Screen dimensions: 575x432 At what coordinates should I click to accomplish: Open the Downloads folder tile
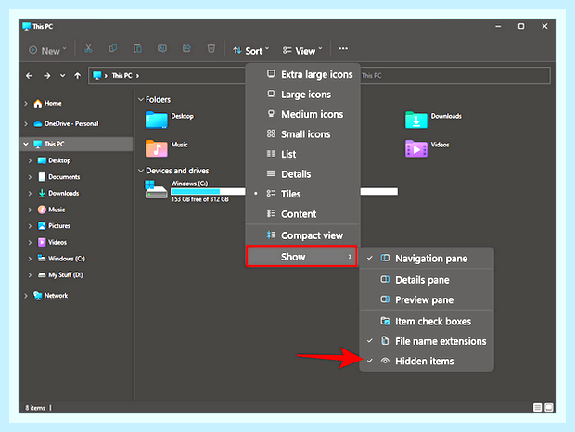click(x=433, y=121)
